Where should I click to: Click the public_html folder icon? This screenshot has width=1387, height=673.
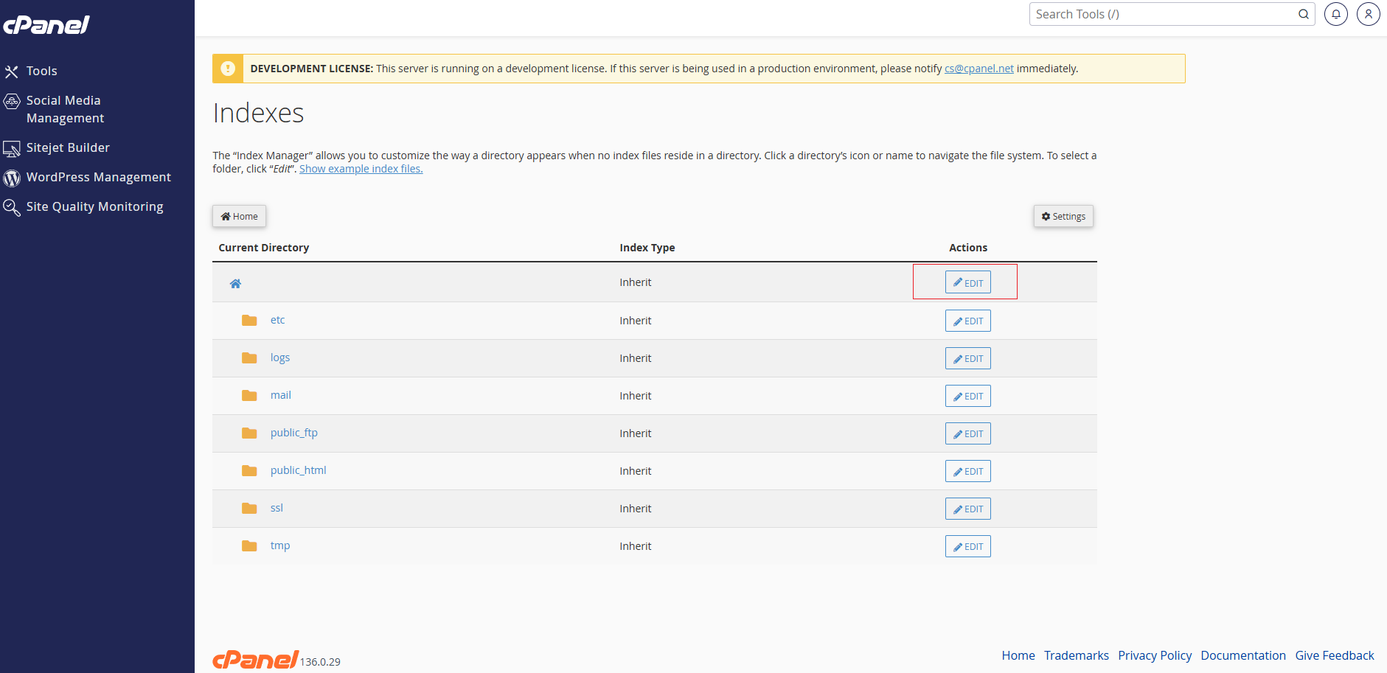249,471
